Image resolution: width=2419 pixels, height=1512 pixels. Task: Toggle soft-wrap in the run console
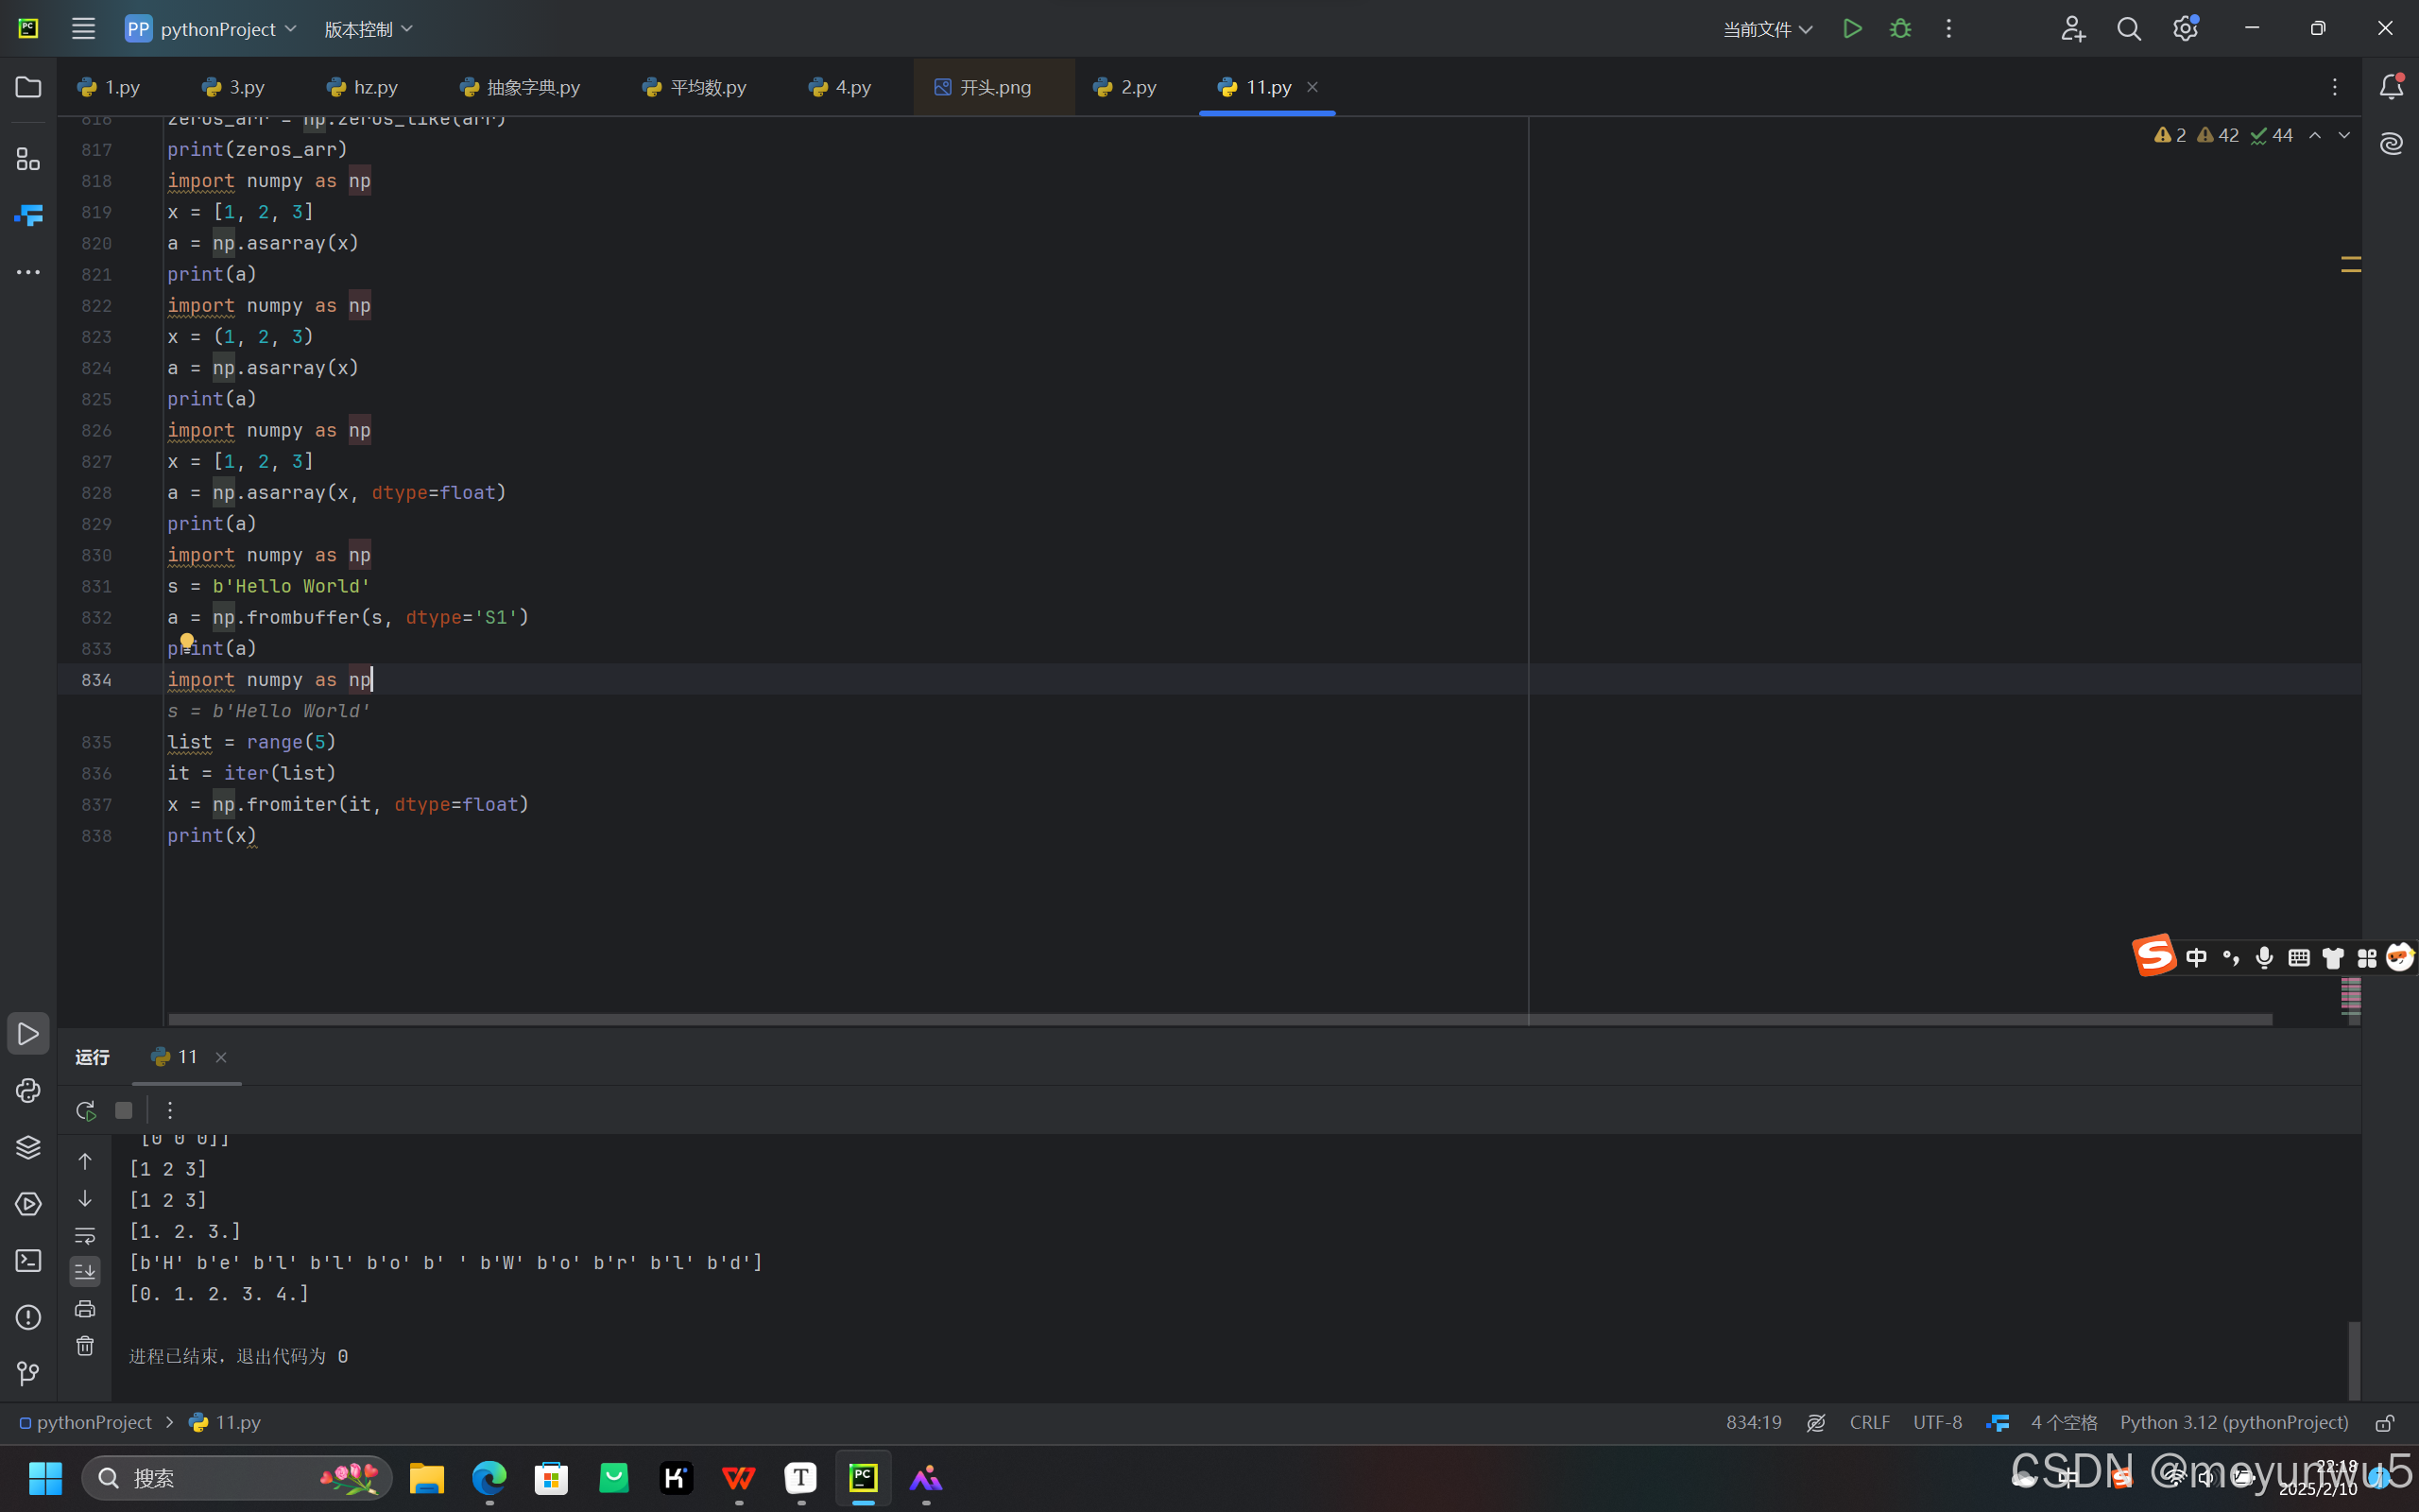85,1235
